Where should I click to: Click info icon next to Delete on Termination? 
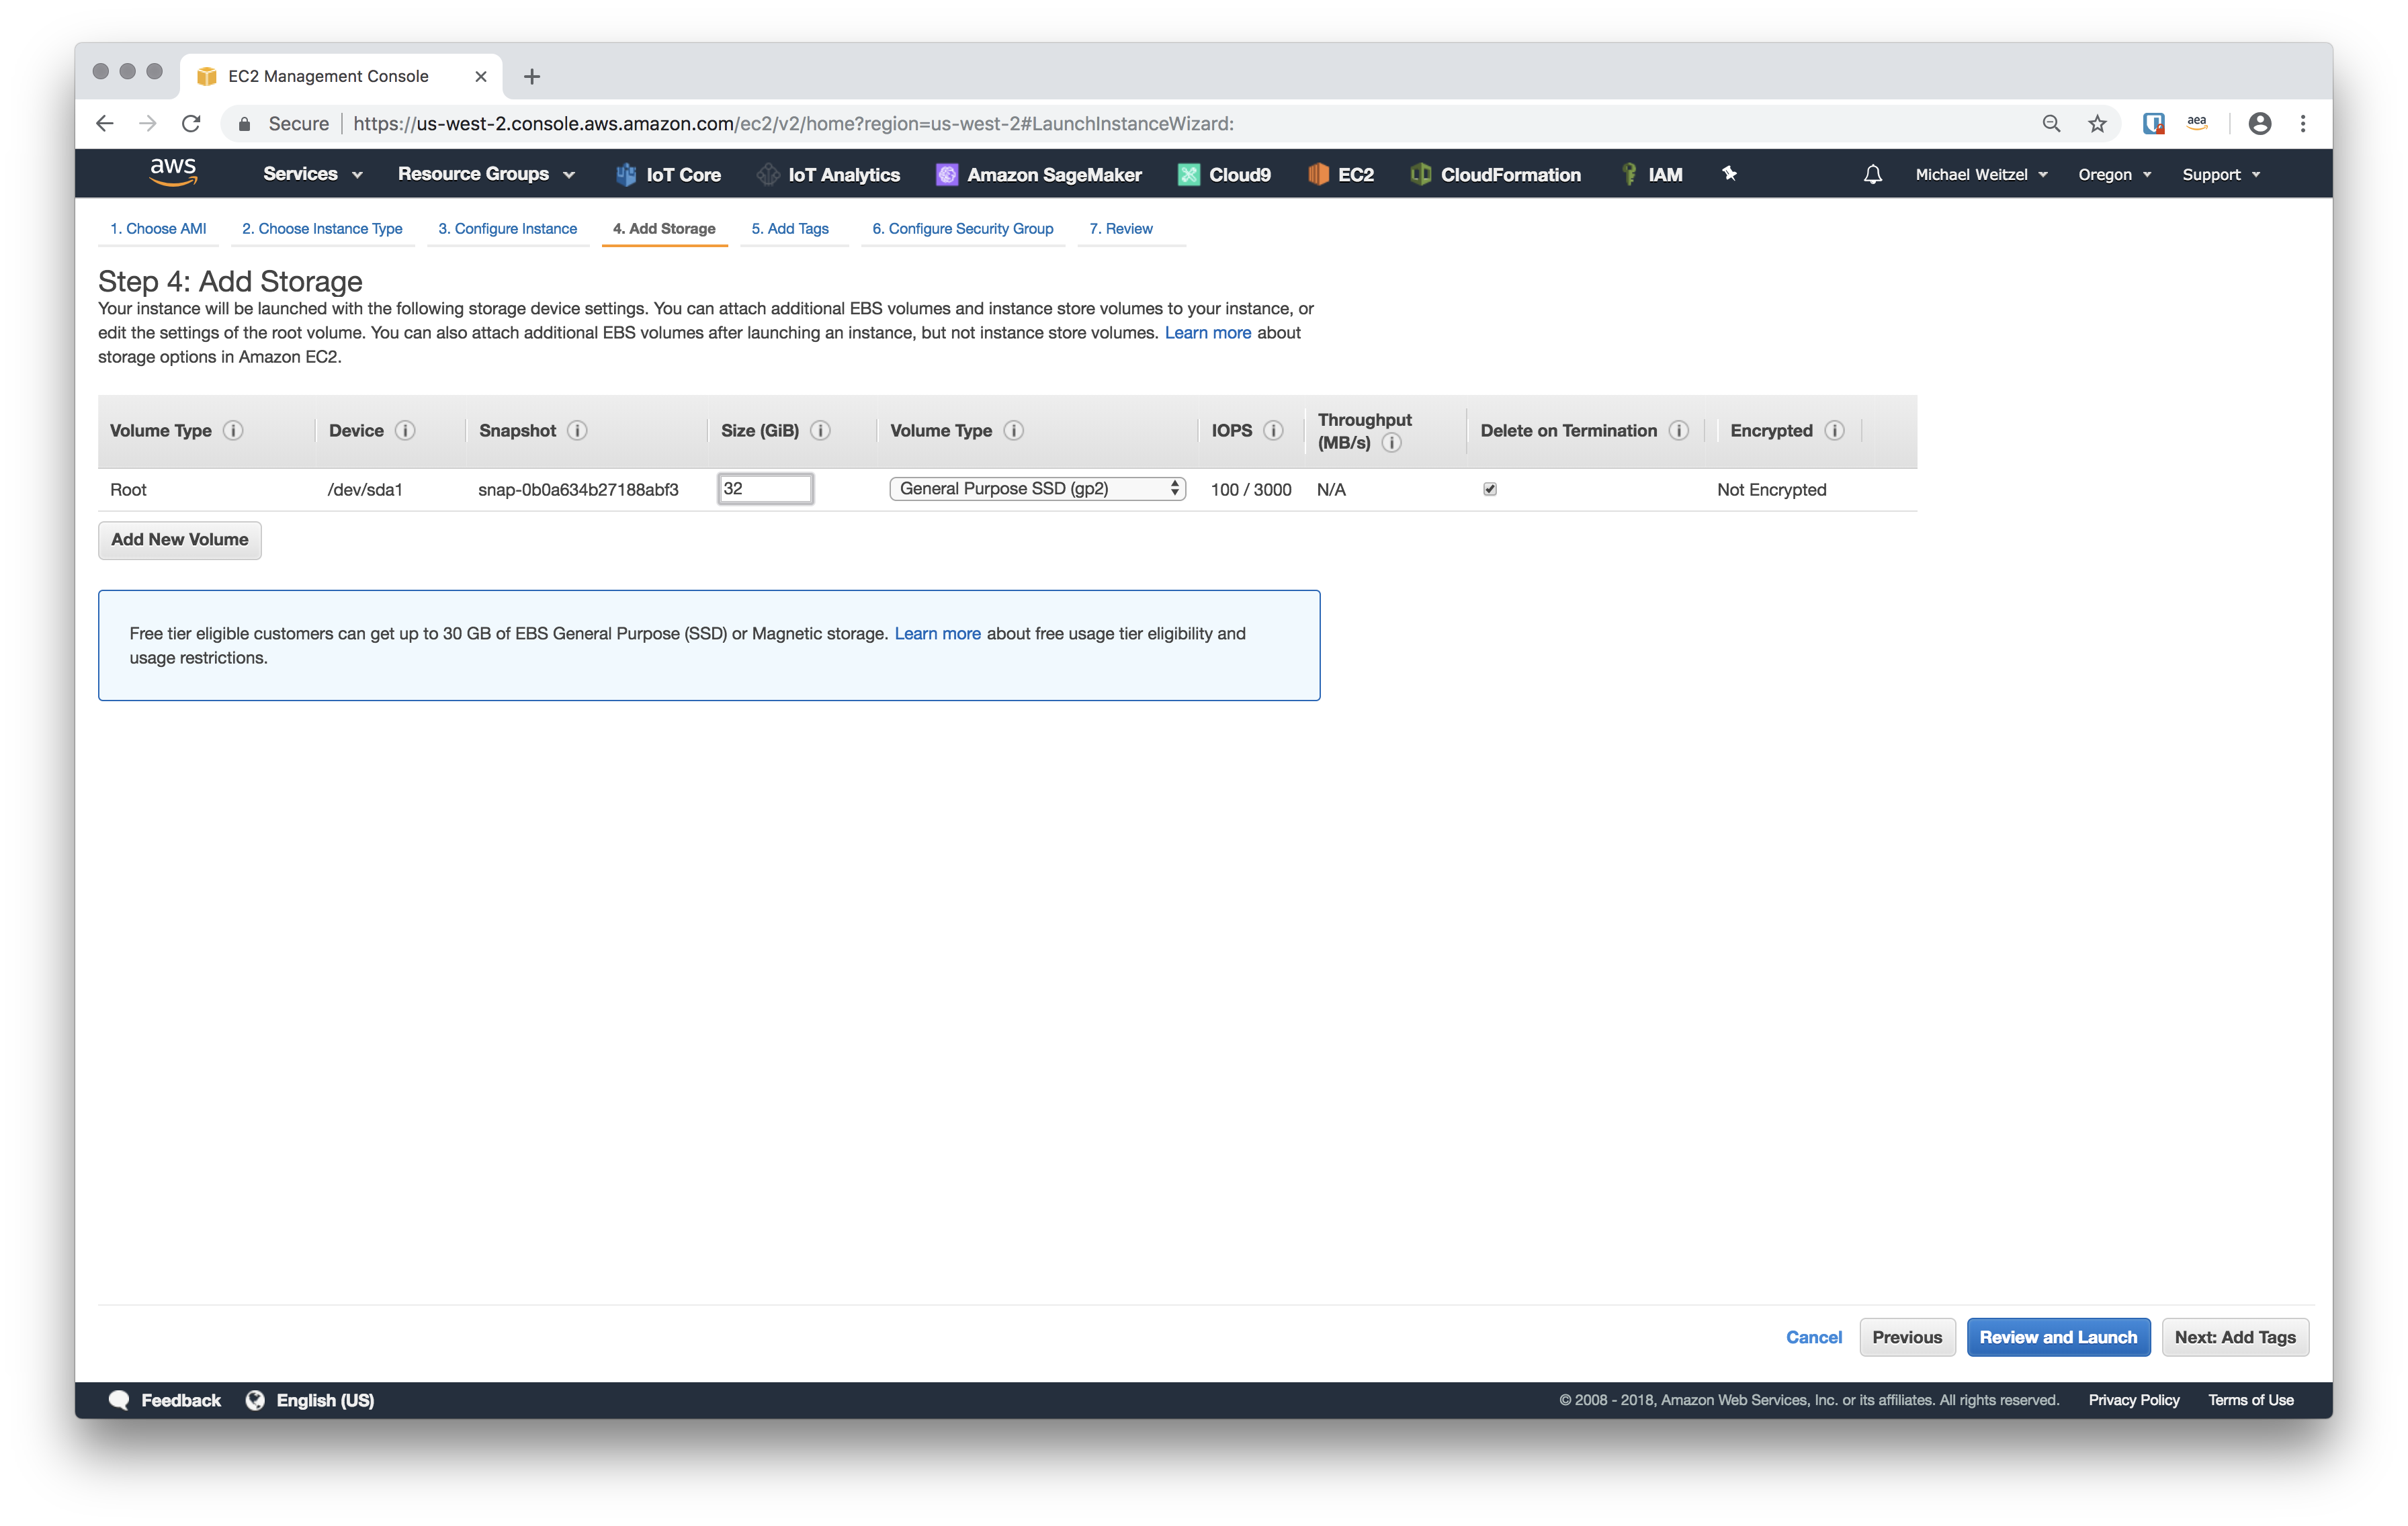[1679, 431]
